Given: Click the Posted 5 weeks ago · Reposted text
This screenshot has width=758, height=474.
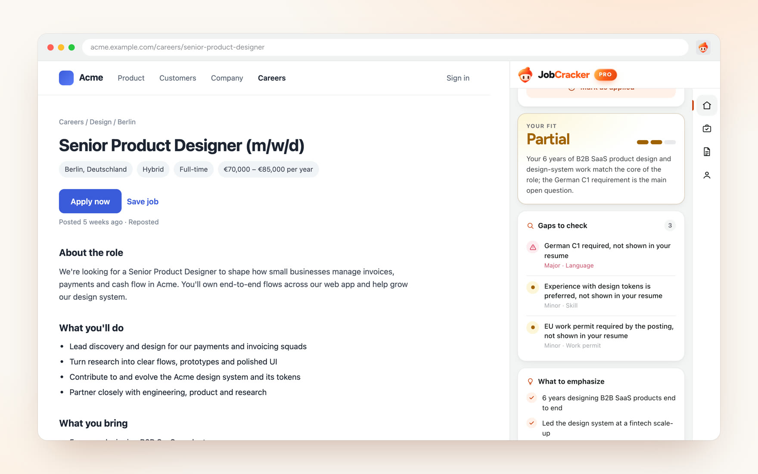Looking at the screenshot, I should (x=109, y=222).
